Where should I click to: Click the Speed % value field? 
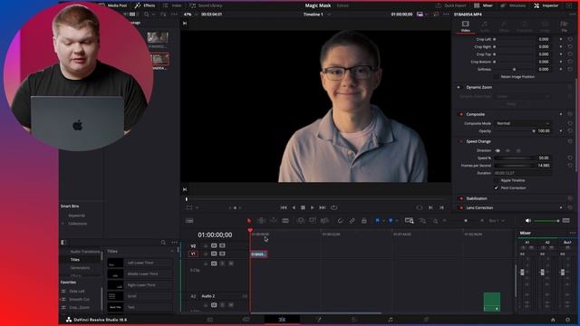click(544, 158)
